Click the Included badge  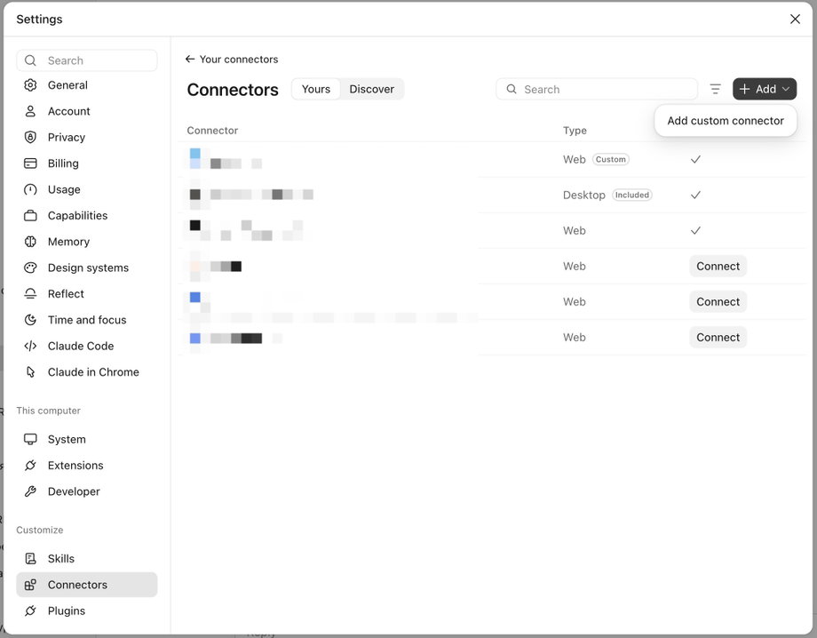[632, 195]
